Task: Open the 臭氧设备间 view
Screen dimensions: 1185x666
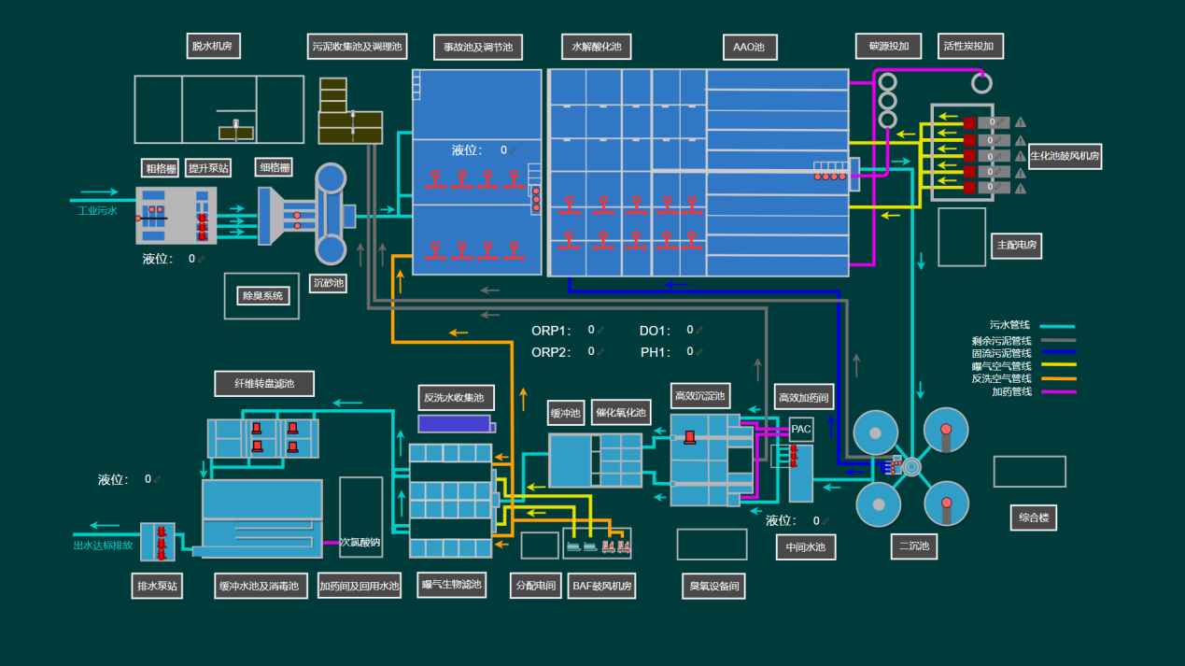Action: pos(714,587)
